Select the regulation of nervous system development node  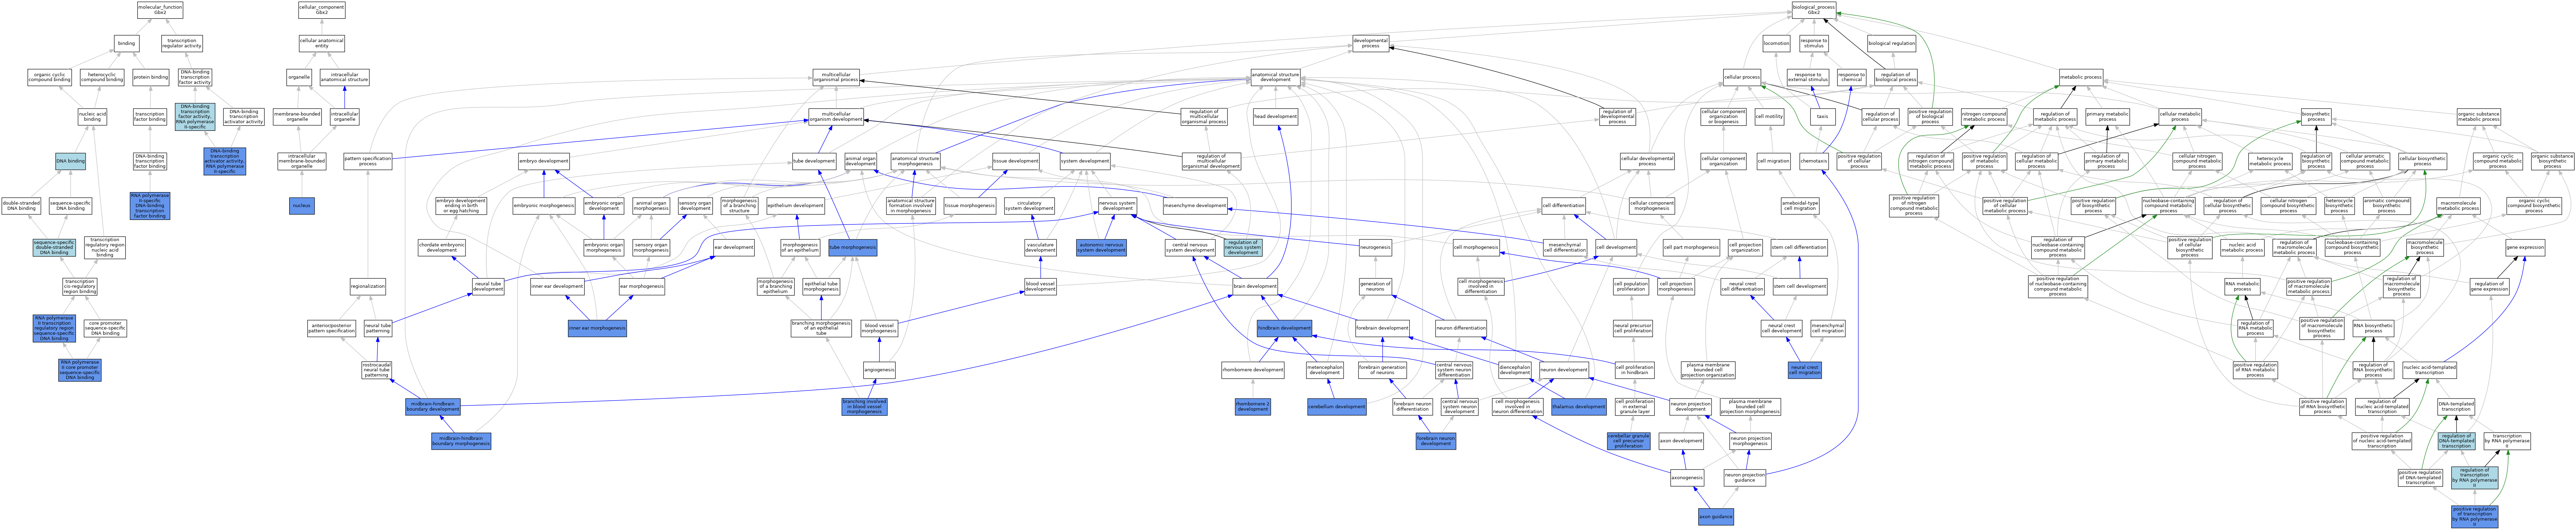[x=1243, y=247]
